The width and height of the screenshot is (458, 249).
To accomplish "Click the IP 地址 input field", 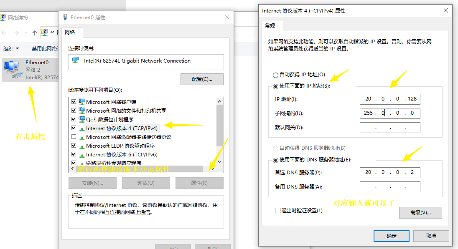I will tap(390, 99).
